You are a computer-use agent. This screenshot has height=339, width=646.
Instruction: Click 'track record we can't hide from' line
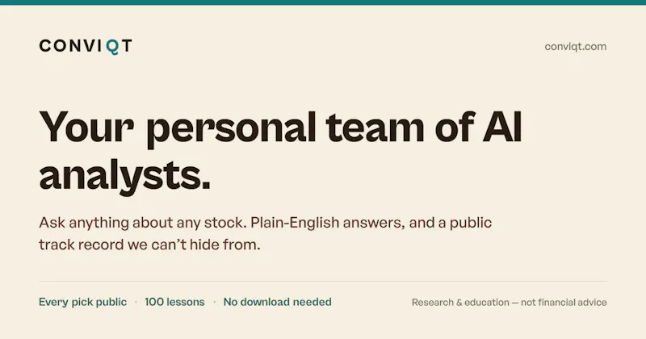[x=149, y=245]
